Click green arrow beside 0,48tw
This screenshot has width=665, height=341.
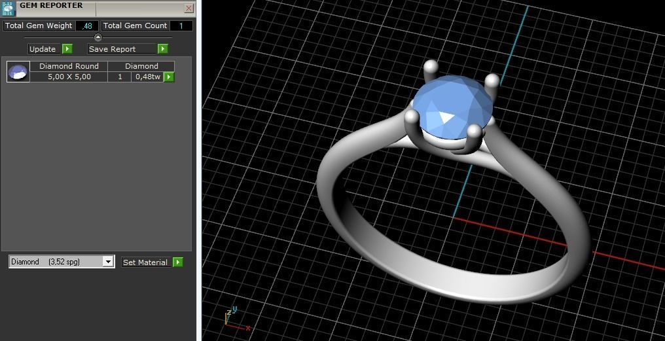point(169,77)
